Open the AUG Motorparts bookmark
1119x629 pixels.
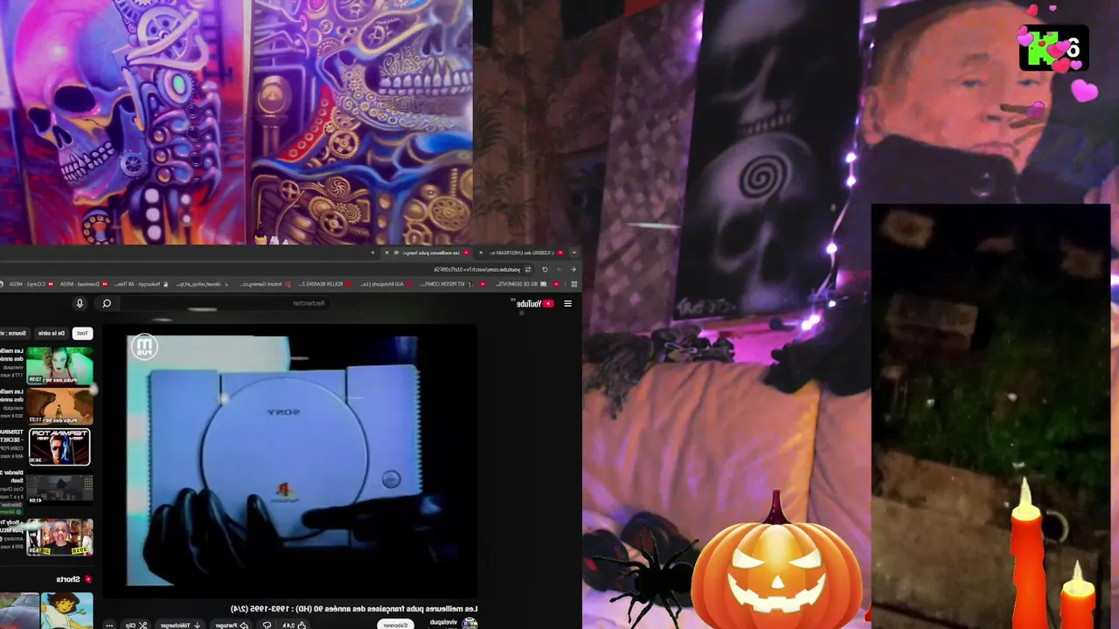(x=386, y=284)
